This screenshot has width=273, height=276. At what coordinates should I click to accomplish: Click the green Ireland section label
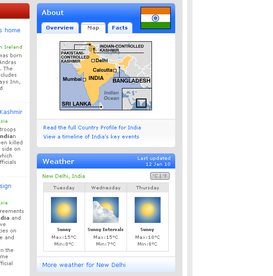(11, 47)
